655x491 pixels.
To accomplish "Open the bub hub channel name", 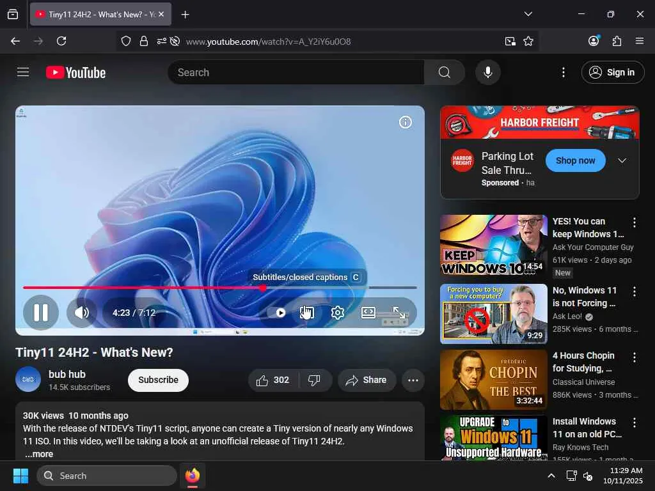I will click(67, 374).
